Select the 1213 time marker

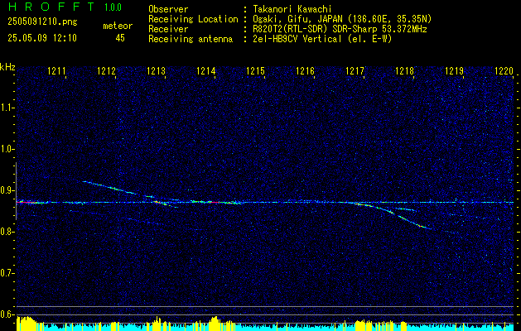click(x=156, y=70)
